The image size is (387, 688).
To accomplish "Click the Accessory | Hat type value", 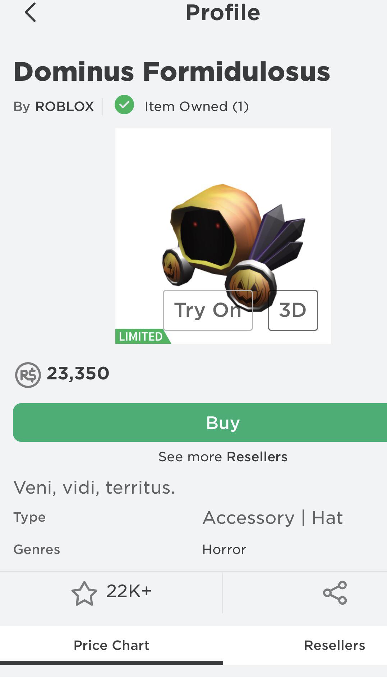I will [x=273, y=518].
